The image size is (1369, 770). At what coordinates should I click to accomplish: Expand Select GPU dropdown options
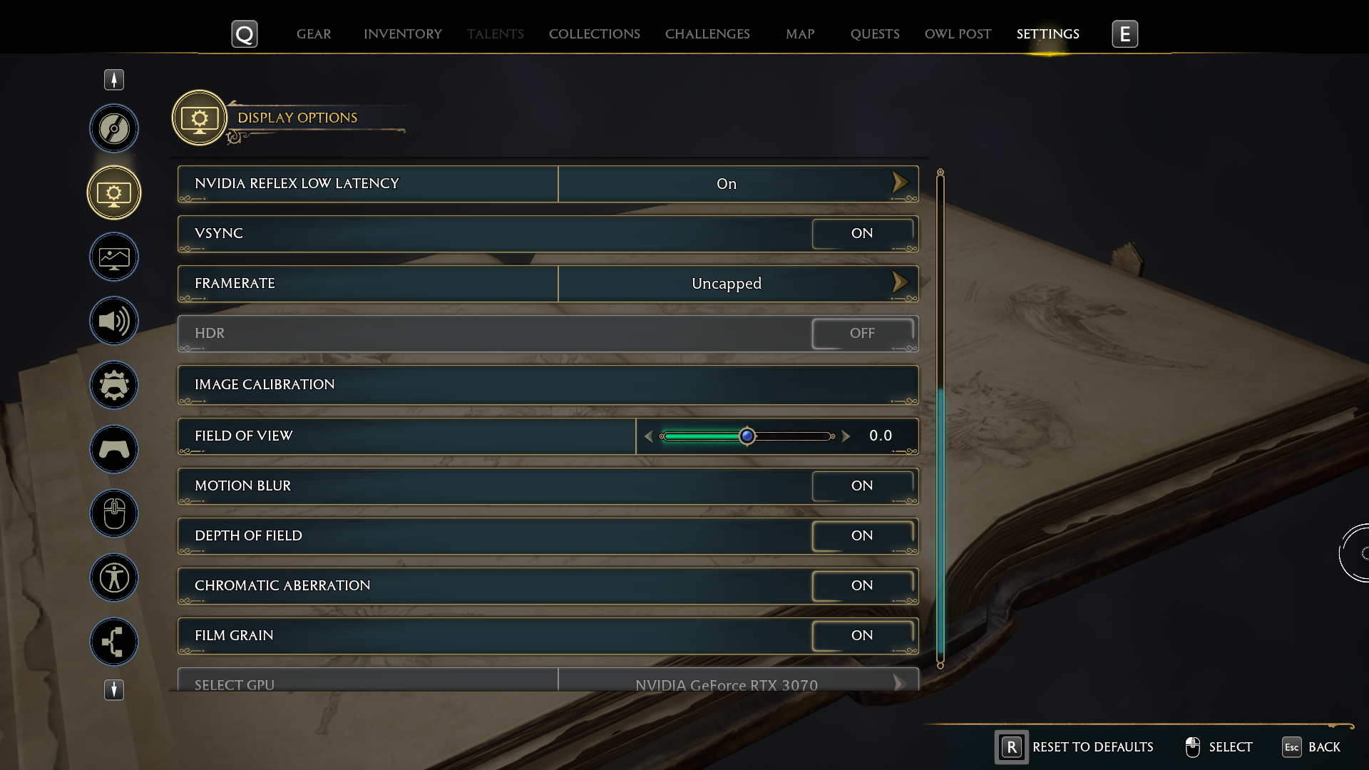pos(898,684)
